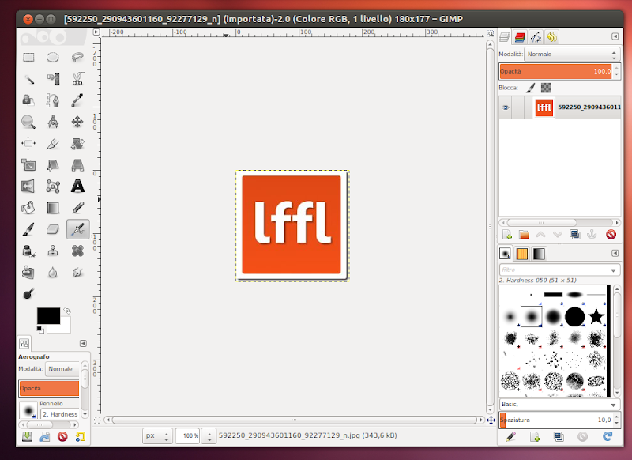Open the Basic, brush tag dropdown
This screenshot has width=632, height=460.
pos(559,405)
